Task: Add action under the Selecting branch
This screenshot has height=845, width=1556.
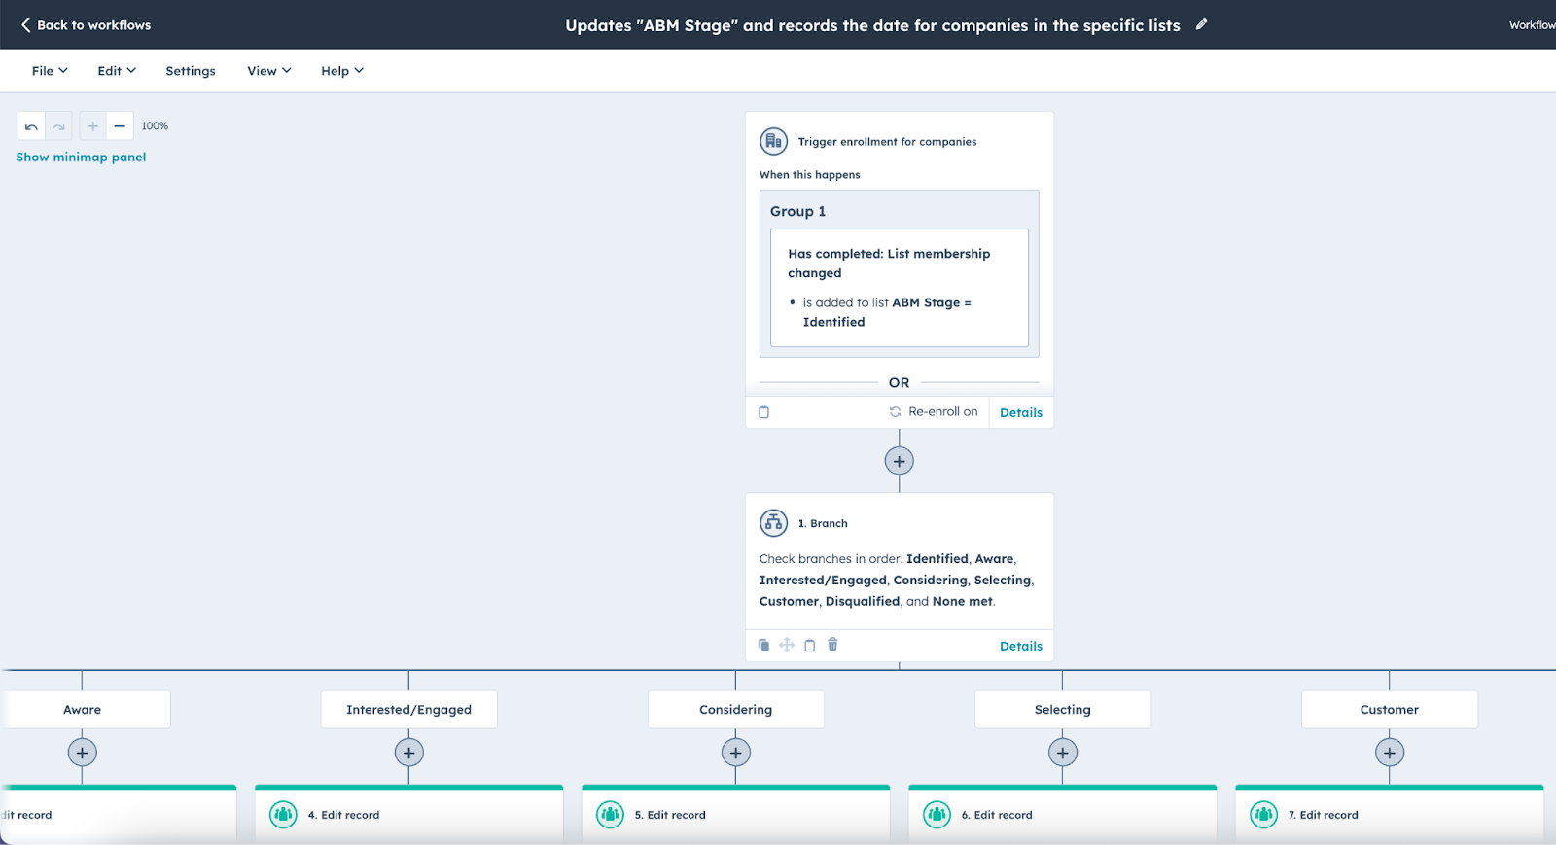Action: coord(1062,753)
